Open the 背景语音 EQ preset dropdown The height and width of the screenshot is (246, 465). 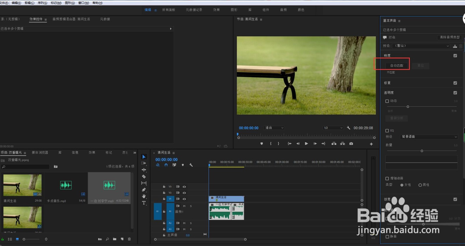pyautogui.click(x=429, y=137)
